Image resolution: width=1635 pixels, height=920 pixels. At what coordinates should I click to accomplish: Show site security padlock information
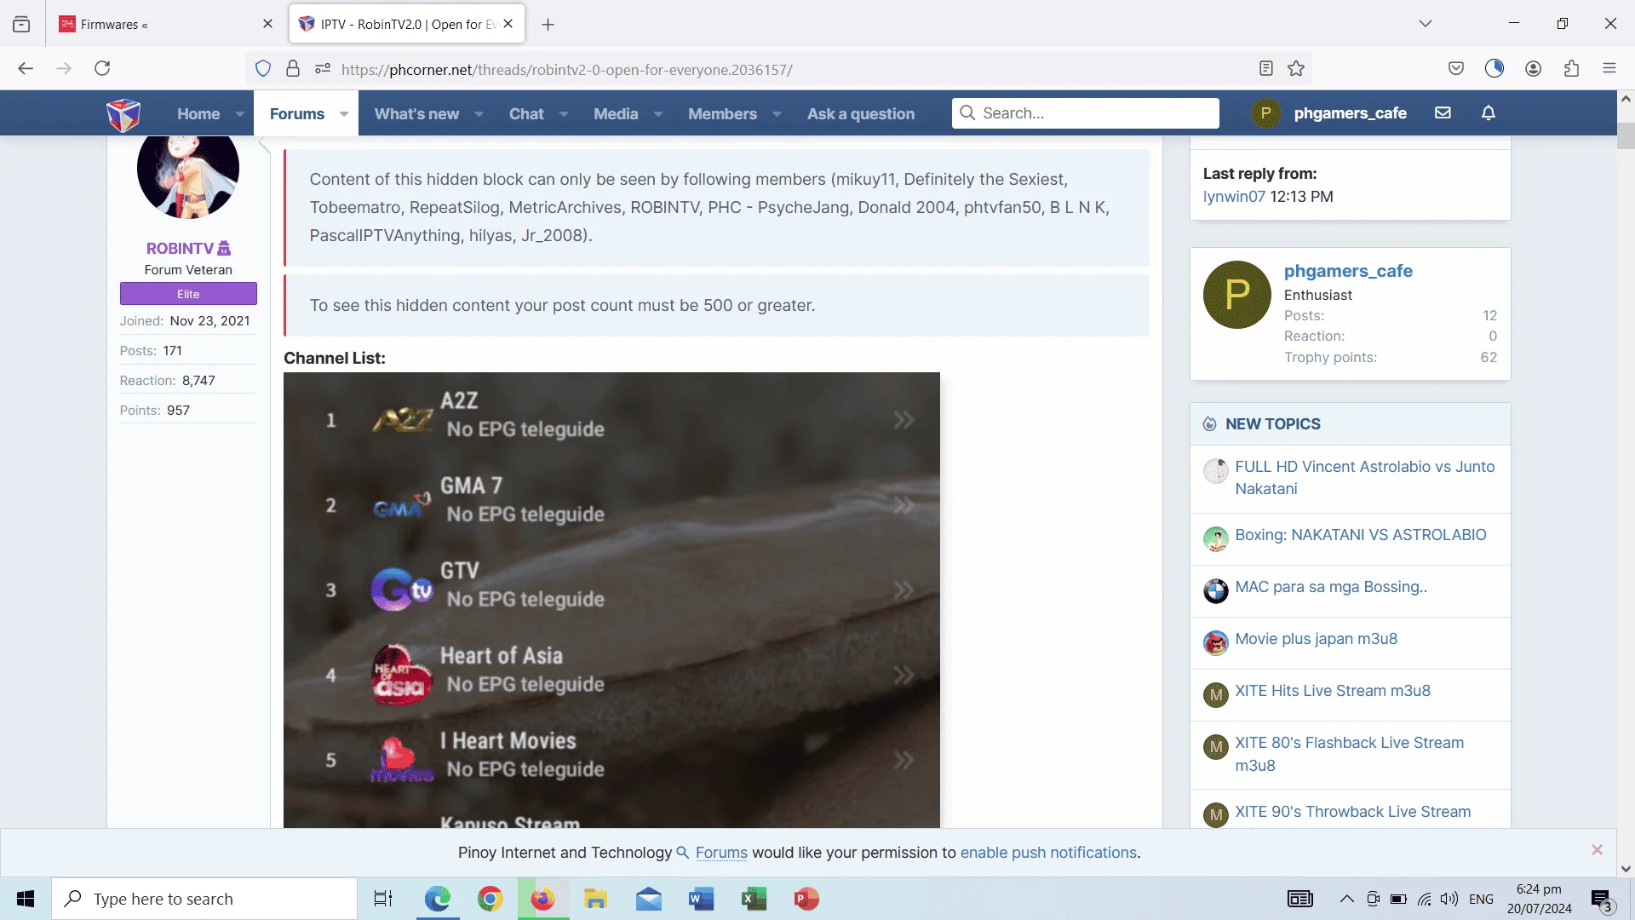(x=293, y=68)
